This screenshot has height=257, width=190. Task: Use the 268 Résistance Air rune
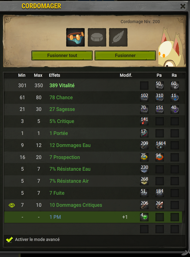[144, 181]
